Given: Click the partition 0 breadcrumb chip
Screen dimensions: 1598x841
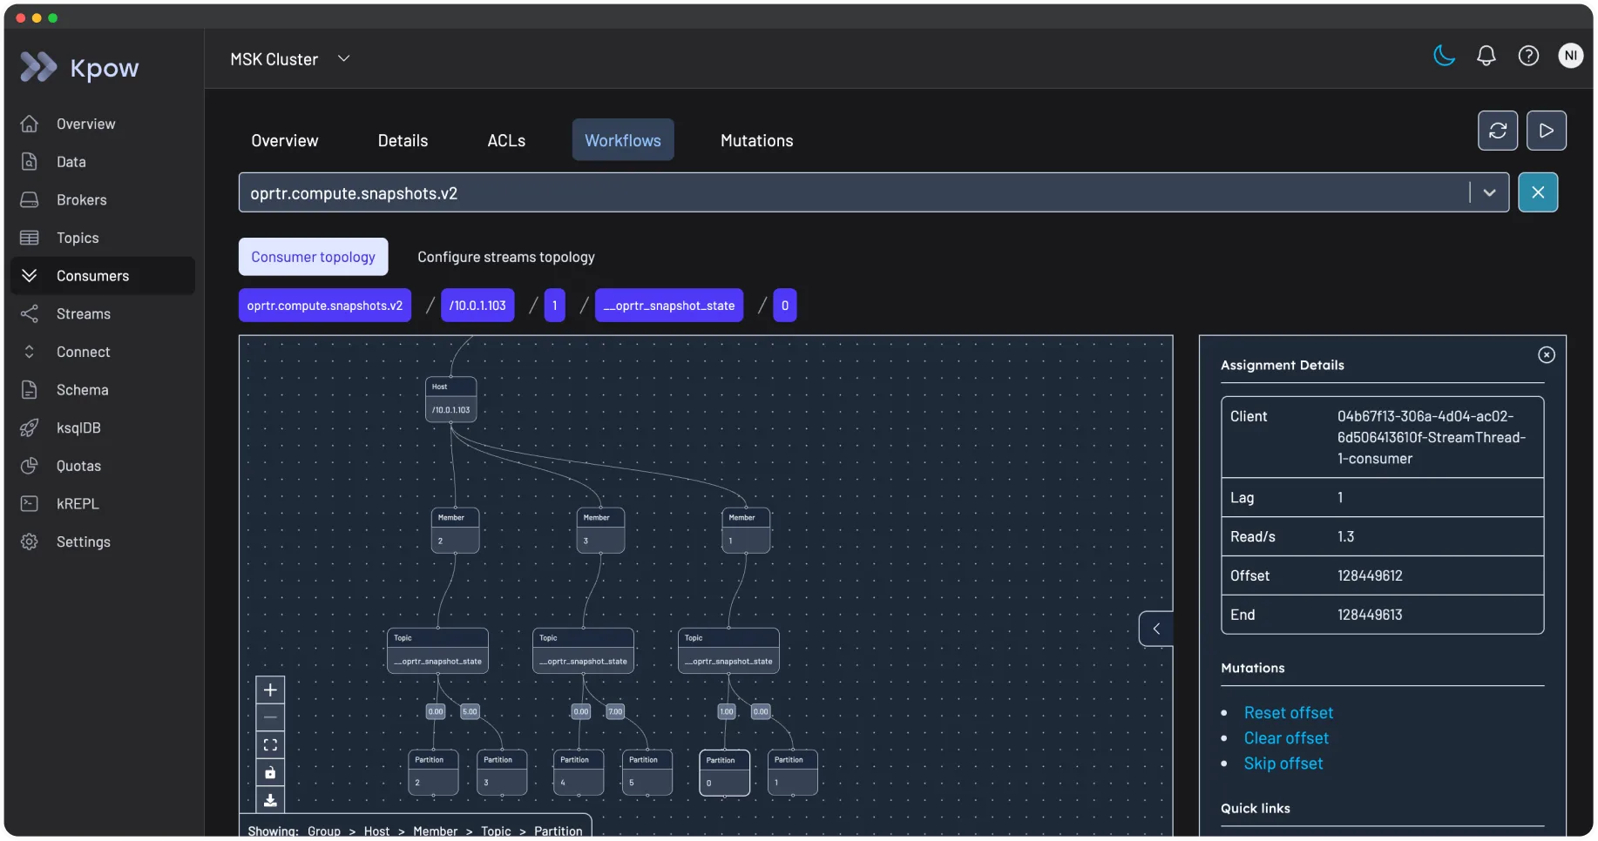Looking at the screenshot, I should (x=785, y=306).
